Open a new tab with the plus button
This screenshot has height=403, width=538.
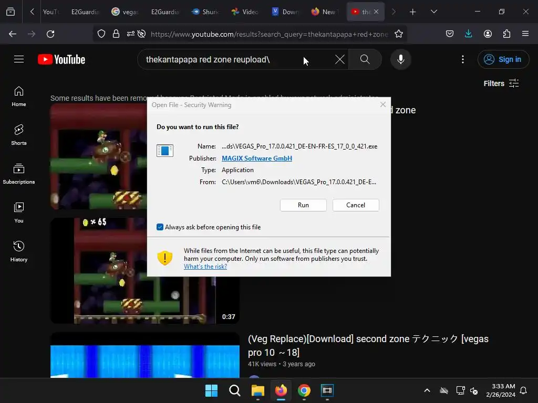click(412, 12)
